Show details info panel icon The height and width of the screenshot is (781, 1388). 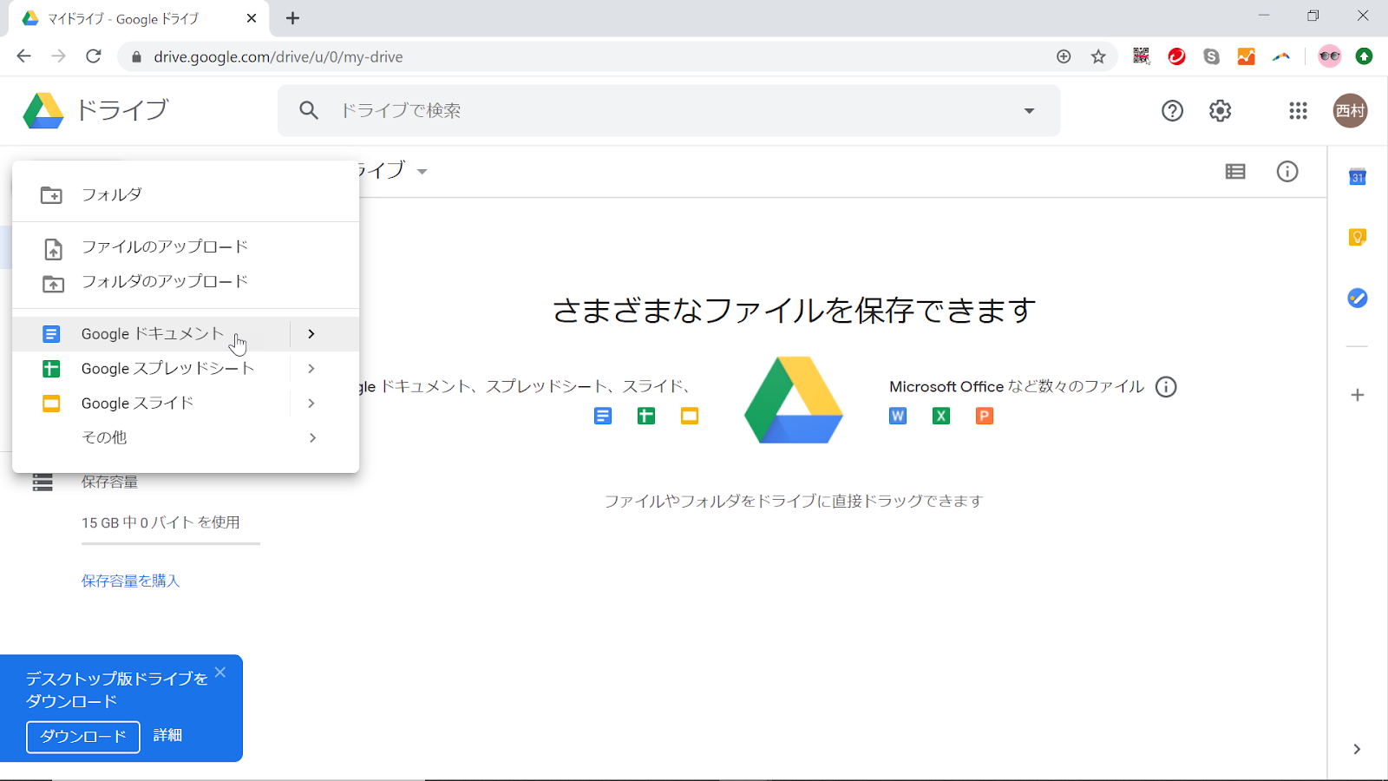pos(1287,171)
